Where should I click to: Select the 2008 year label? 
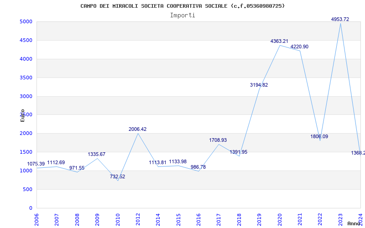[x=77, y=220]
